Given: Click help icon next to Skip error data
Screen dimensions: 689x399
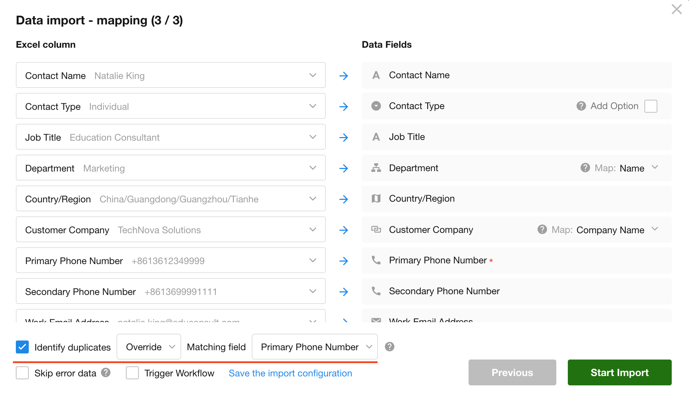Looking at the screenshot, I should [x=106, y=372].
